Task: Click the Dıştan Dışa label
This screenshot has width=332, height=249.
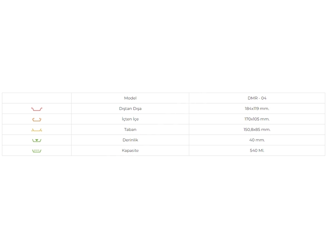Action: click(x=130, y=108)
